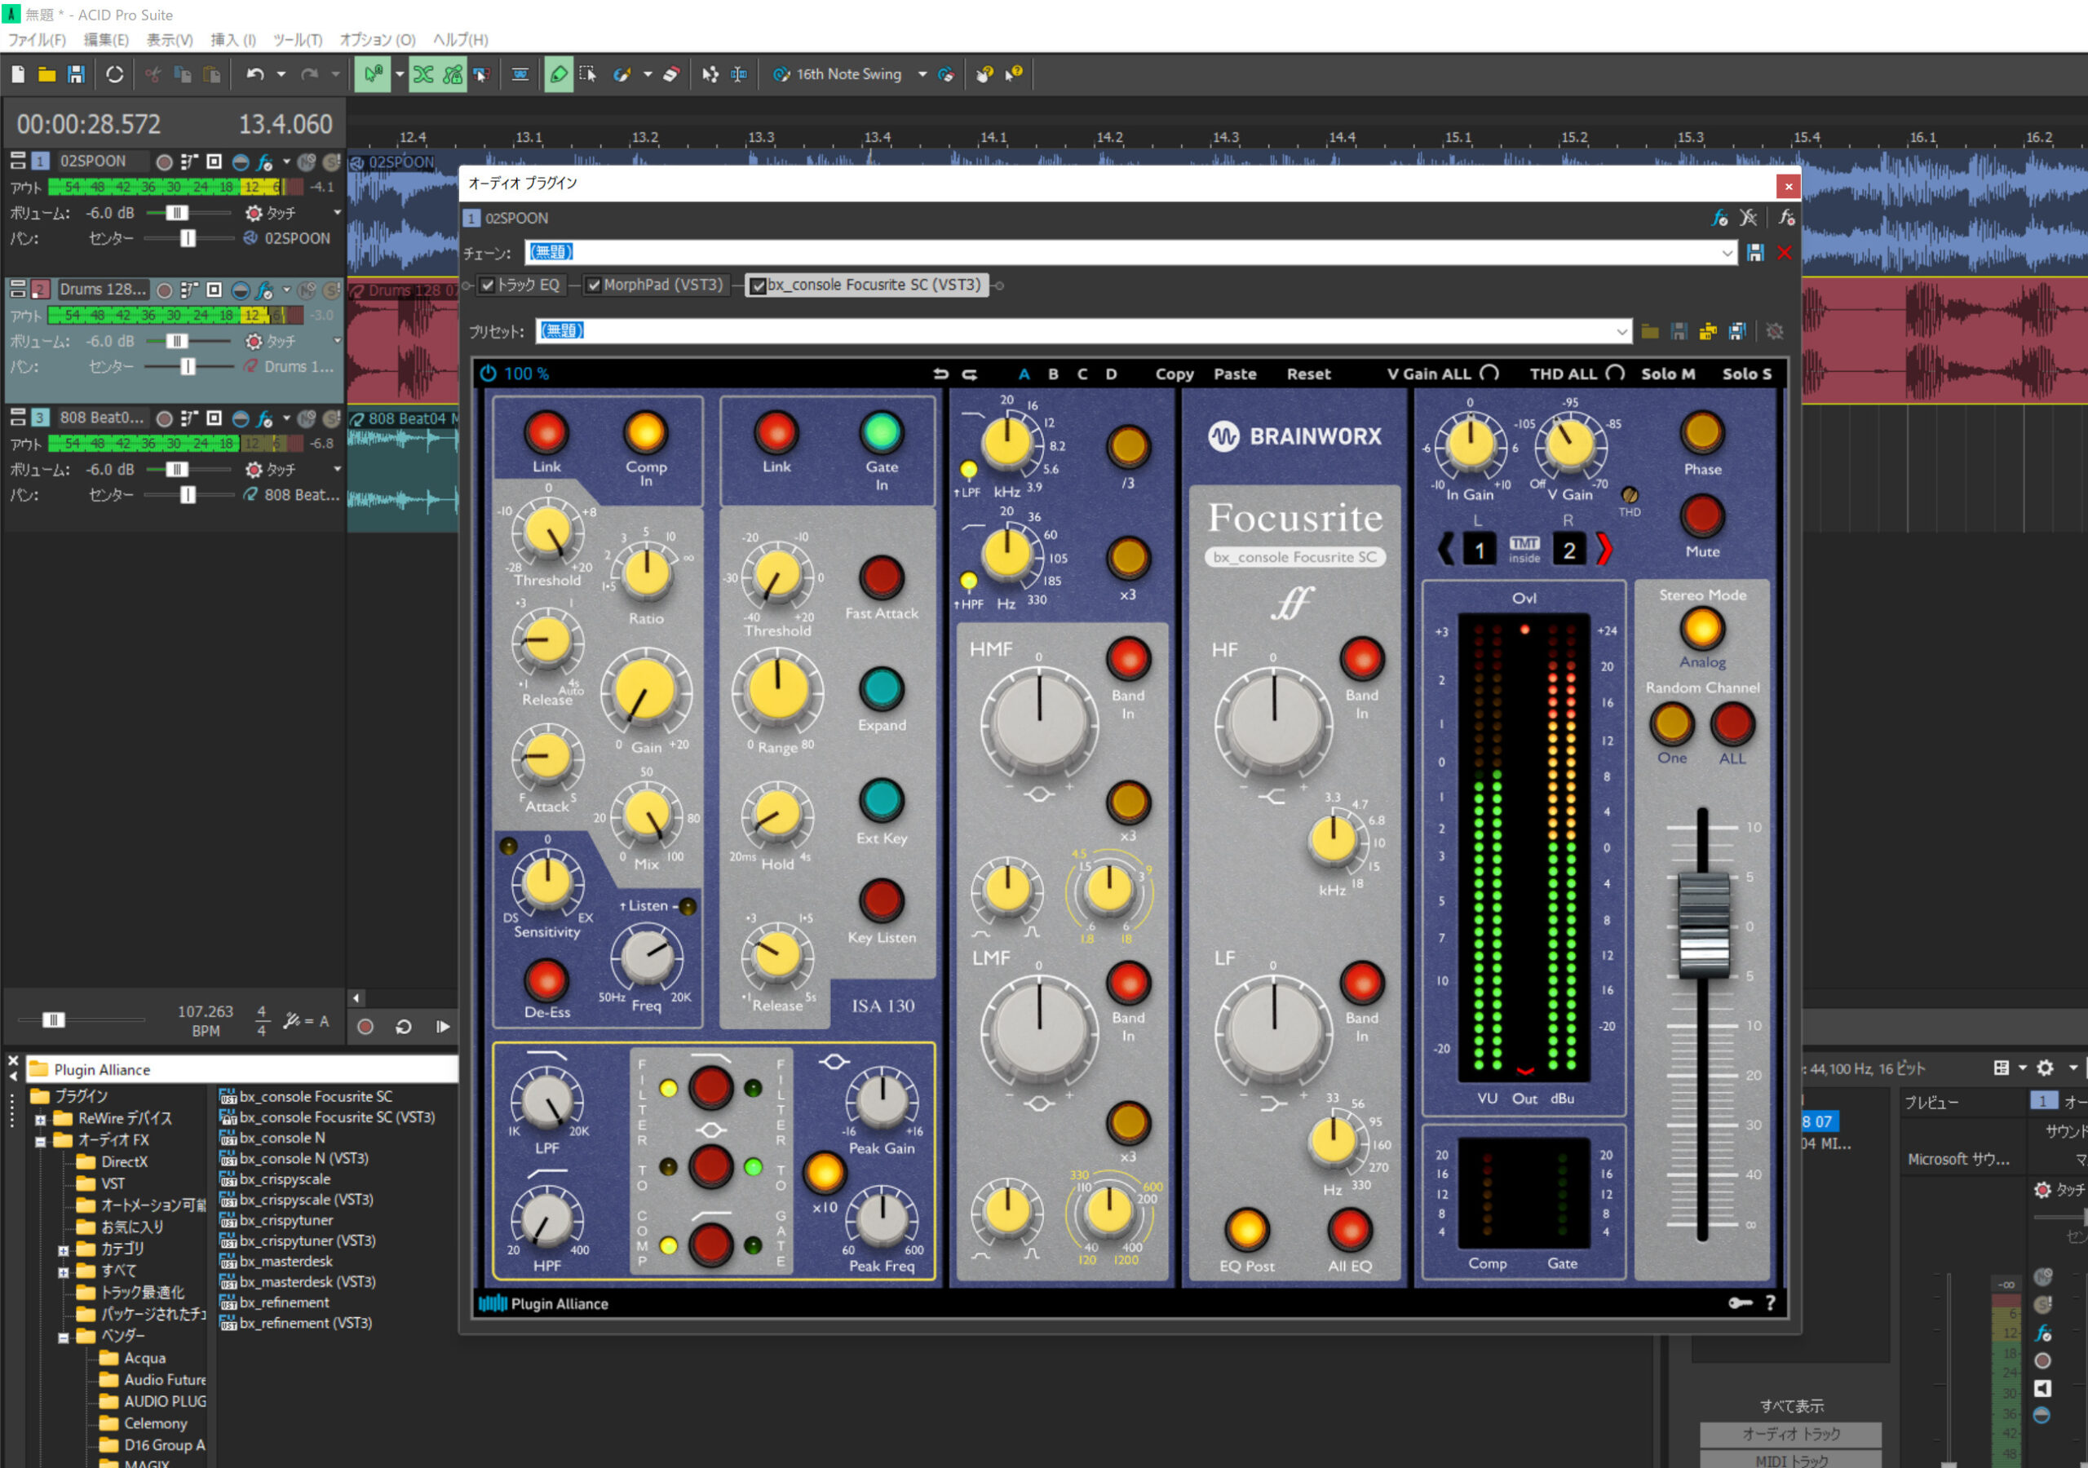Click the key license icon in plugin footer
The image size is (2088, 1468).
coord(1740,1303)
